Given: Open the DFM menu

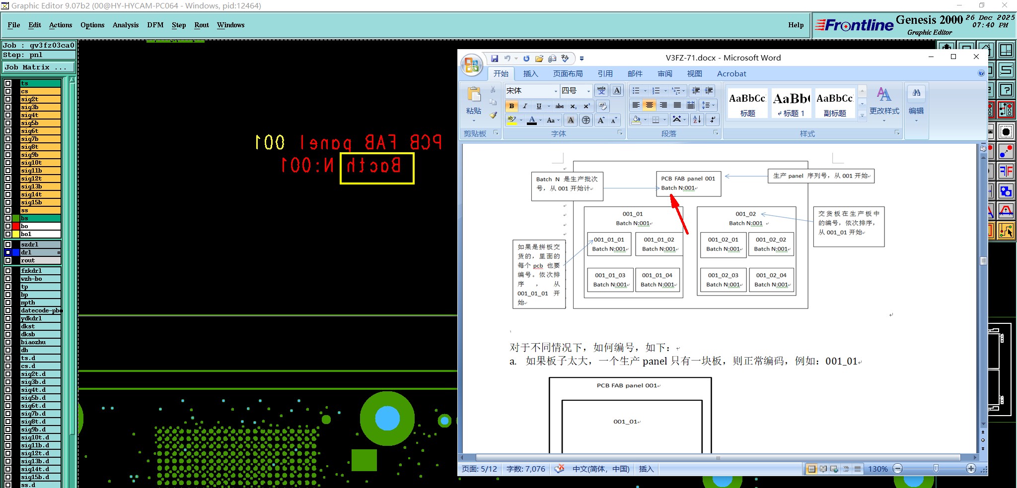Looking at the screenshot, I should pyautogui.click(x=155, y=25).
